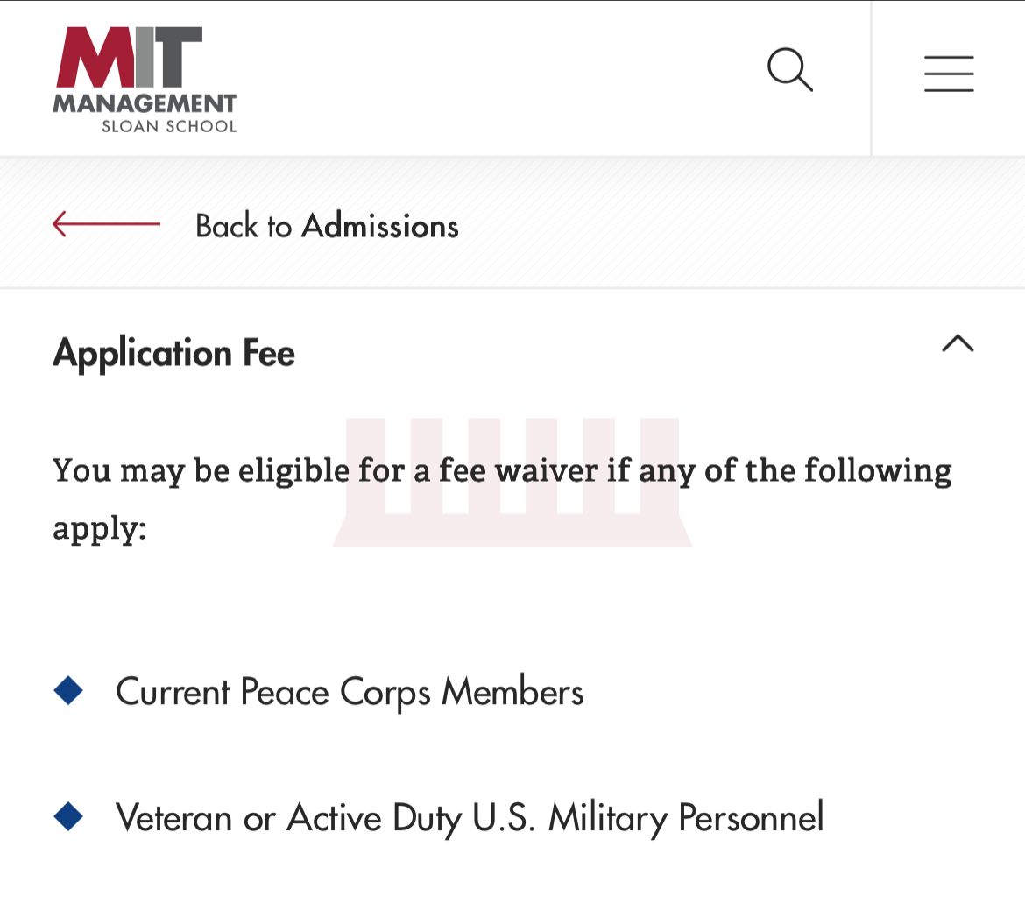Screen dimensions: 1025x903
Task: Click the blue diamond beside Peace Corps
Action: pyautogui.click(x=68, y=691)
